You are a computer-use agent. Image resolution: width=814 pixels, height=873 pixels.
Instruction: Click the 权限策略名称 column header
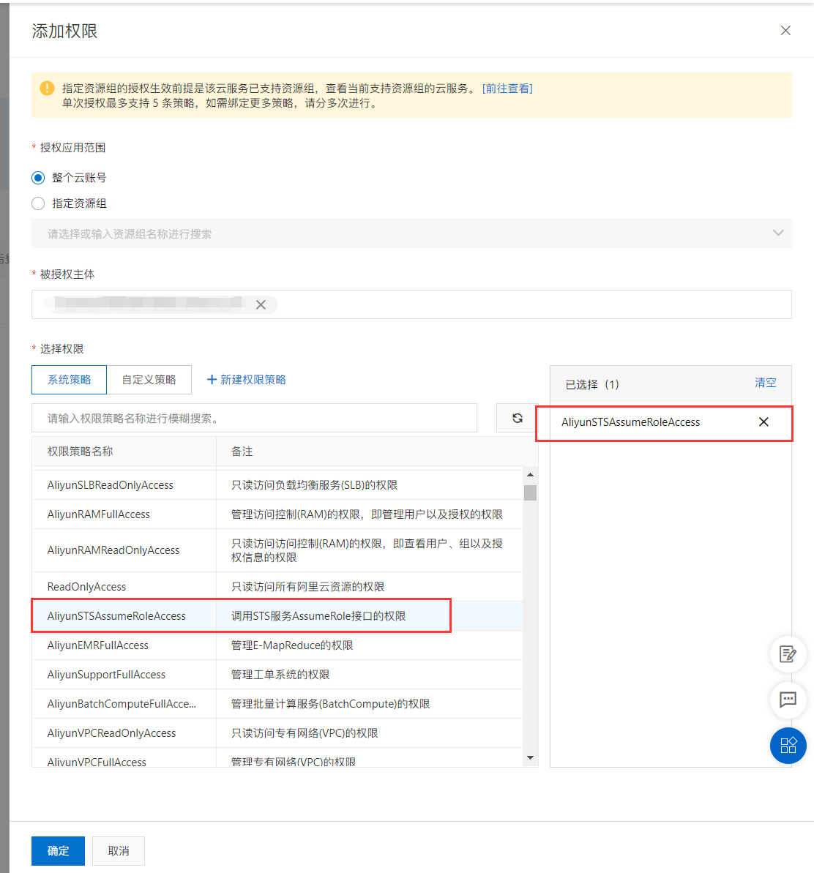click(x=124, y=452)
